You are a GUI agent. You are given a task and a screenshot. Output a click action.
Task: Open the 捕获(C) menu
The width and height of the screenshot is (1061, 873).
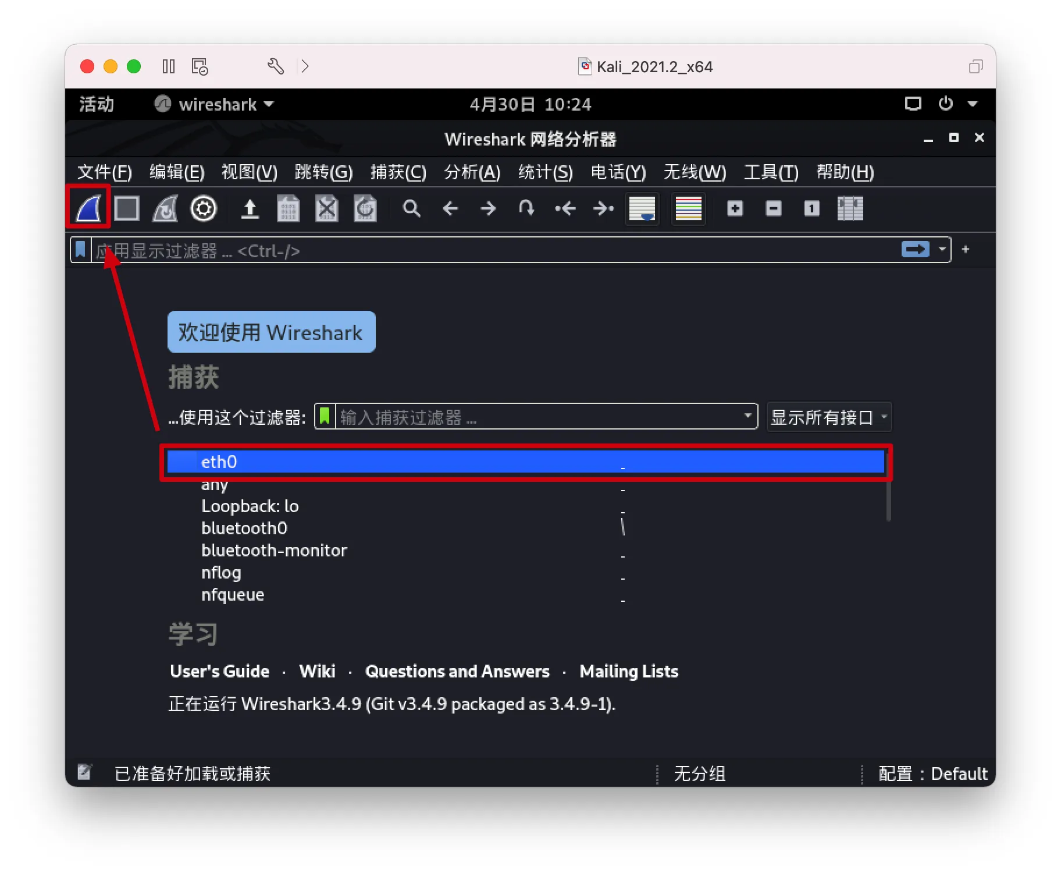click(398, 172)
